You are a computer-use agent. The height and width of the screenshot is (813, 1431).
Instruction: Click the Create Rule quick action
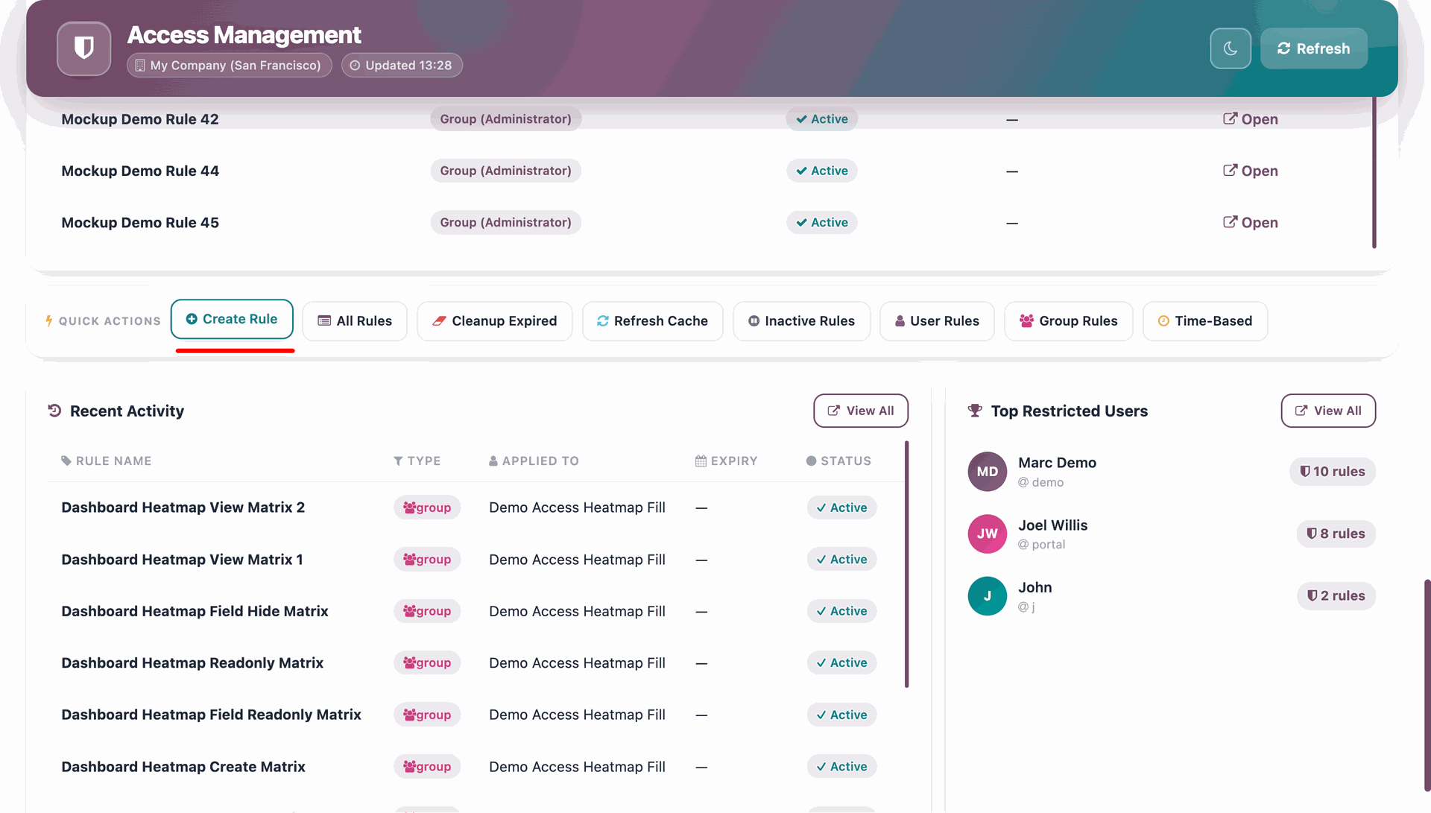(x=232, y=319)
